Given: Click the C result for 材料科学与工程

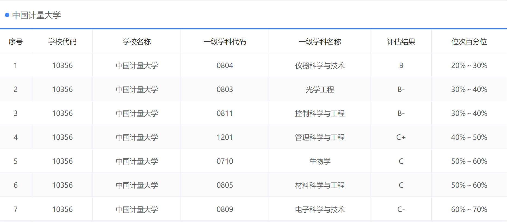Looking at the screenshot, I should coord(401,185).
